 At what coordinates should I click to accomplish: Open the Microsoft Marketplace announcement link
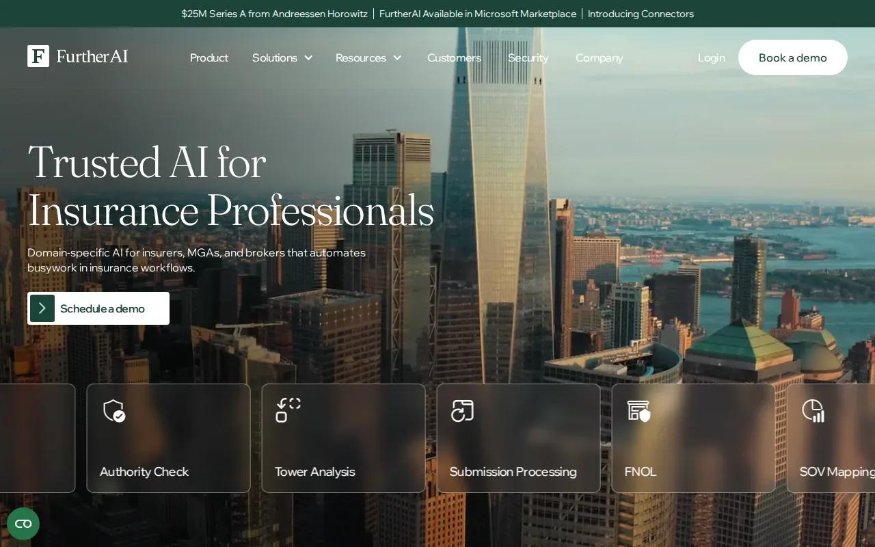pos(478,14)
